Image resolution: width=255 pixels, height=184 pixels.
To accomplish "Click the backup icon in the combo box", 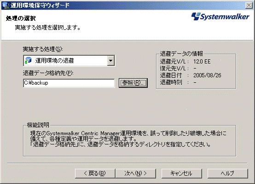I will [29, 60].
